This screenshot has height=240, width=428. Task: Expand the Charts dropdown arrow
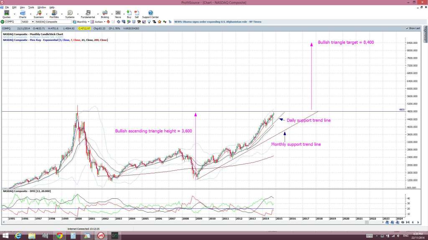(x=31, y=14)
